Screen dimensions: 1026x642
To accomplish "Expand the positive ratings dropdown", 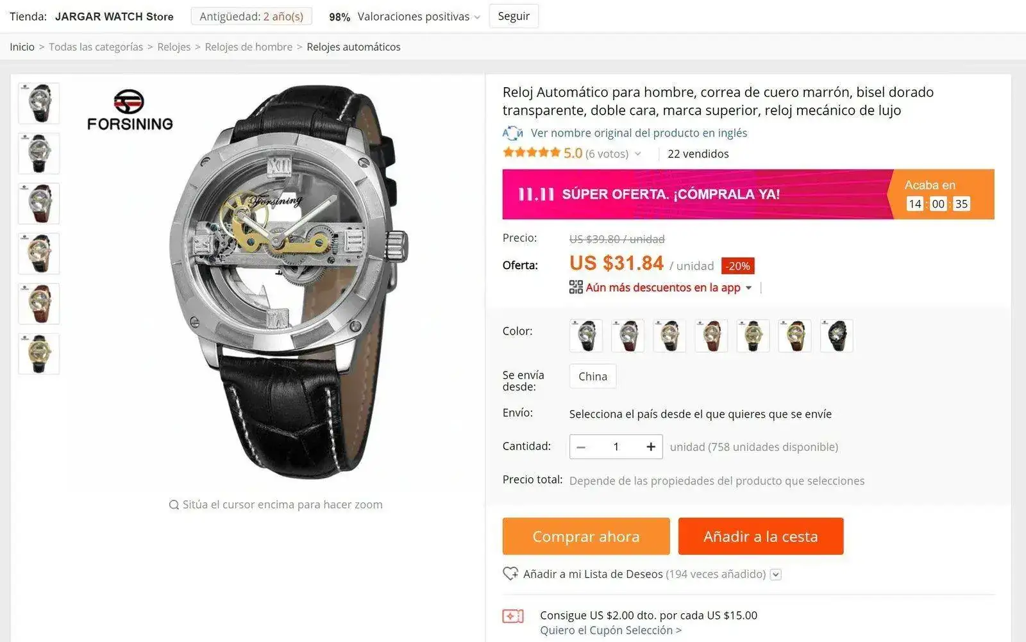I will [477, 17].
